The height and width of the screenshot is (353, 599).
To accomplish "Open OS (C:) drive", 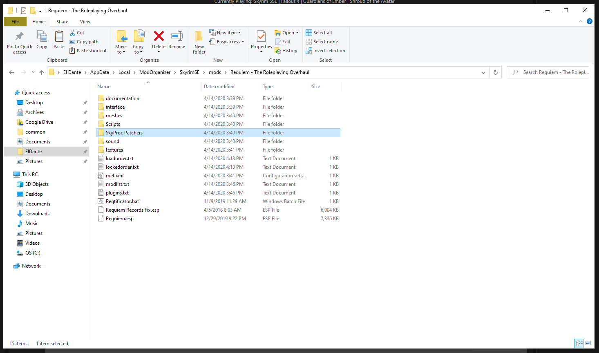I will 33,253.
